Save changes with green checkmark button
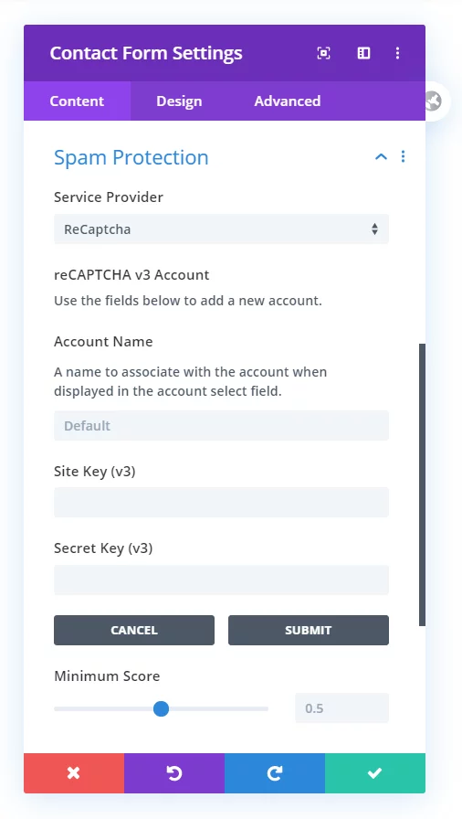The height and width of the screenshot is (819, 462). 375,773
